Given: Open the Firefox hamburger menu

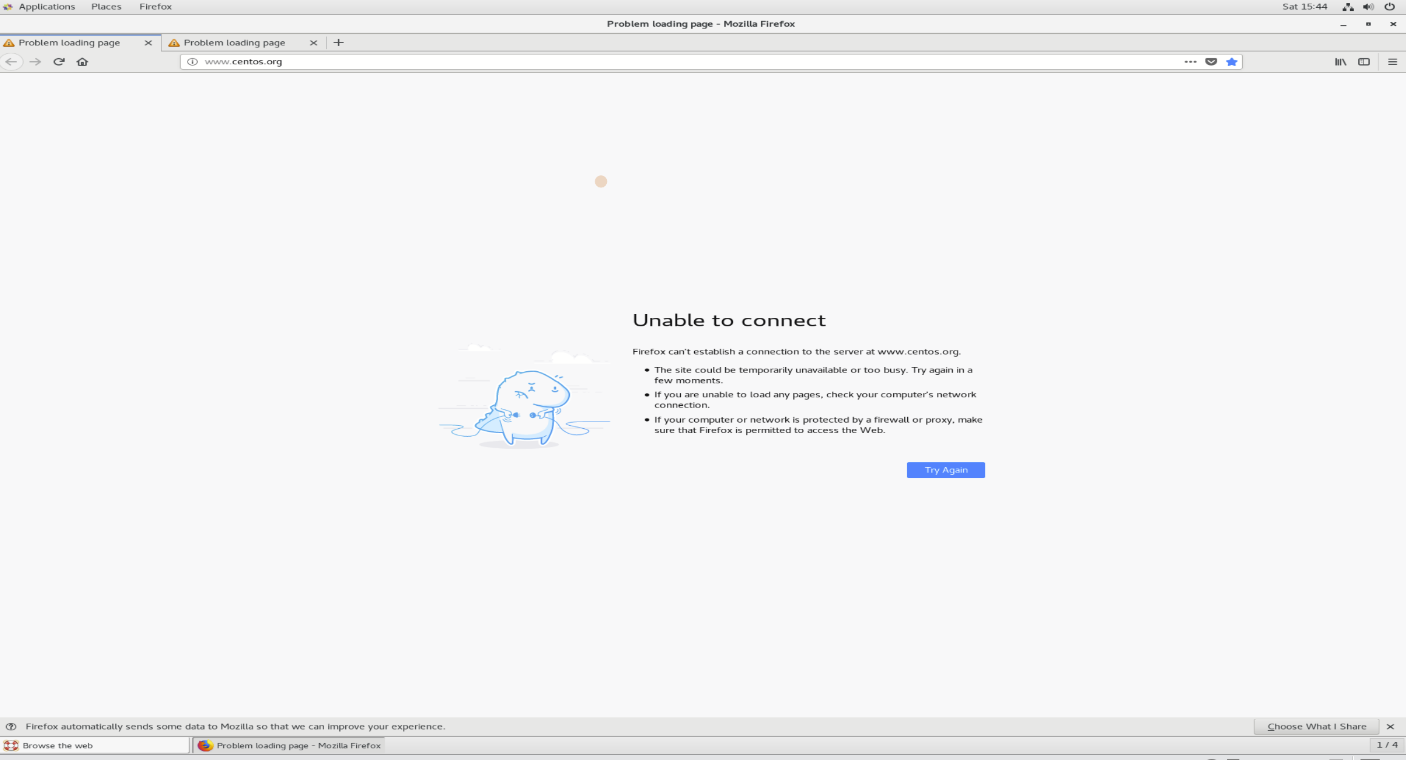Looking at the screenshot, I should (1392, 61).
